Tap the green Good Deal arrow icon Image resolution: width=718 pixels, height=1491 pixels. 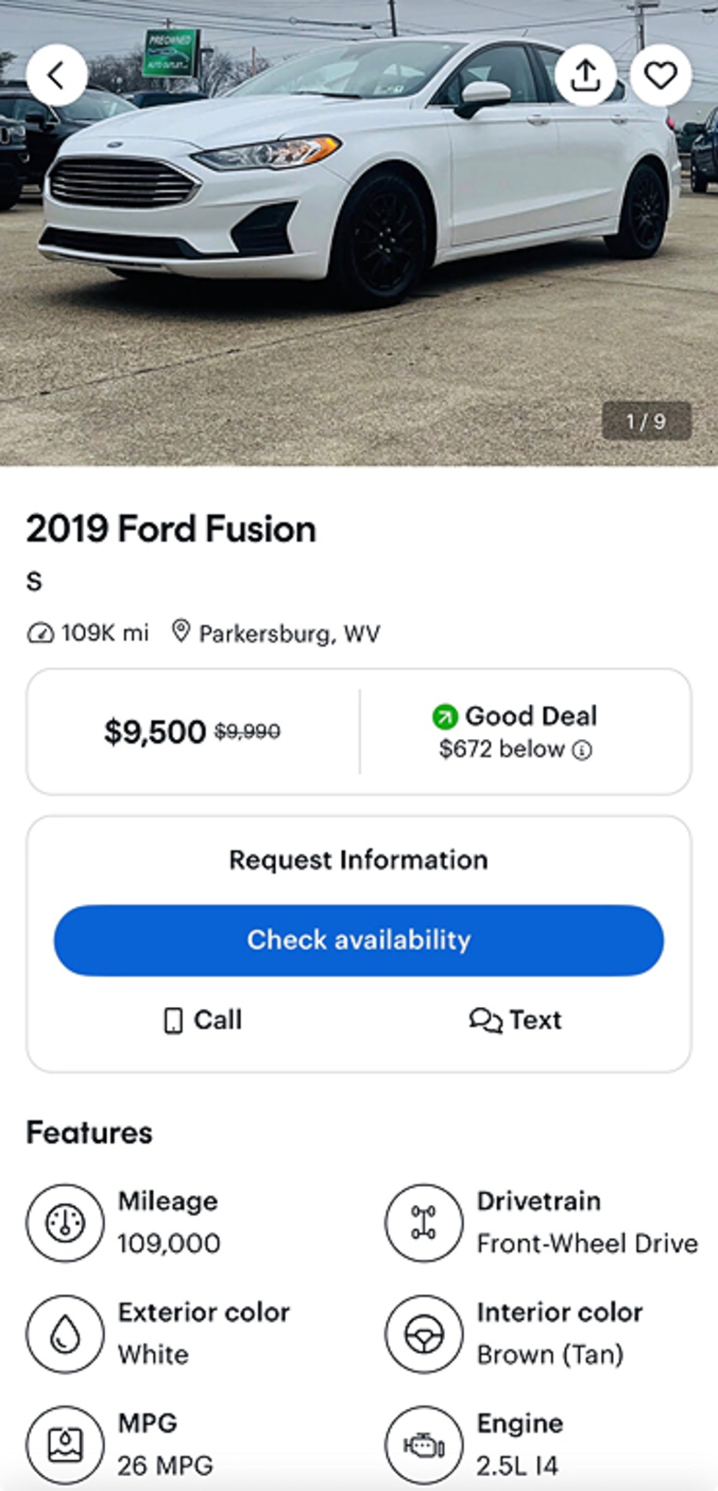445,716
